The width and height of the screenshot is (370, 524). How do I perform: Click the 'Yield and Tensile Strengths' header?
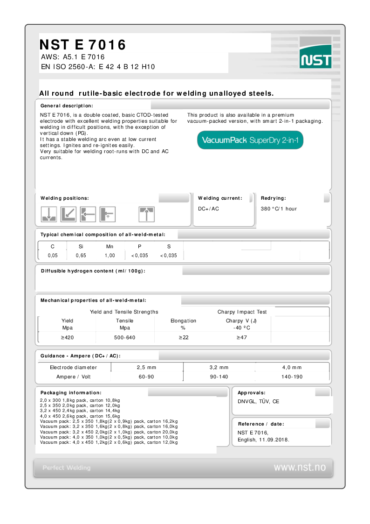click(124, 312)
